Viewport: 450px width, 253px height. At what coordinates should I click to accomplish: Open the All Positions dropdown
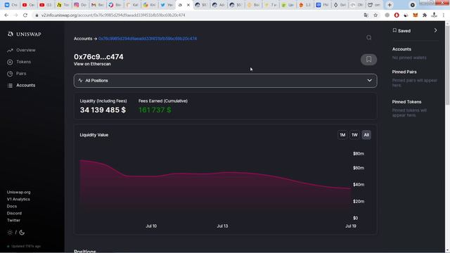[x=225, y=81]
